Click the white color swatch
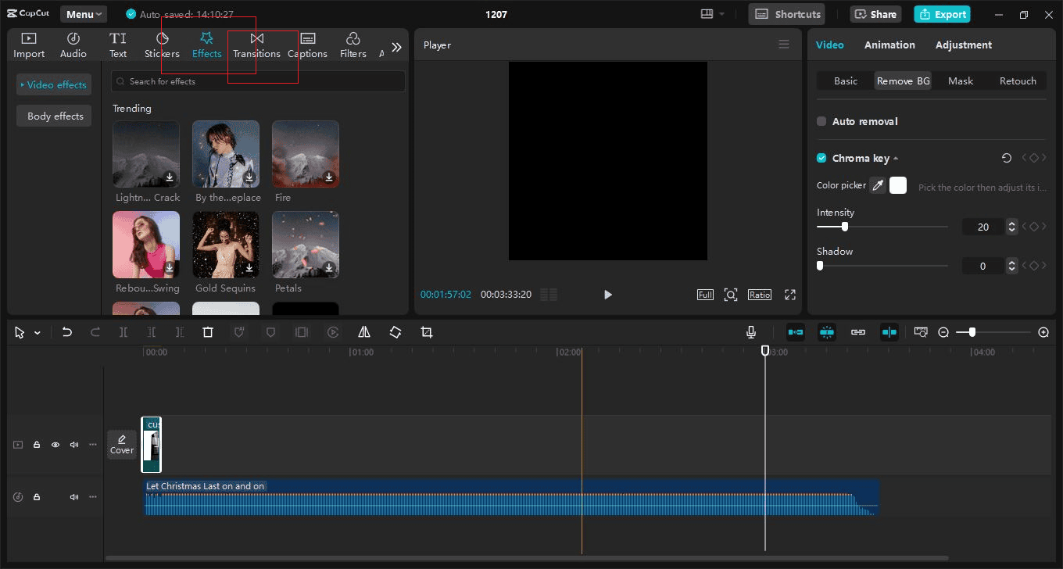Image resolution: width=1063 pixels, height=569 pixels. [x=898, y=185]
